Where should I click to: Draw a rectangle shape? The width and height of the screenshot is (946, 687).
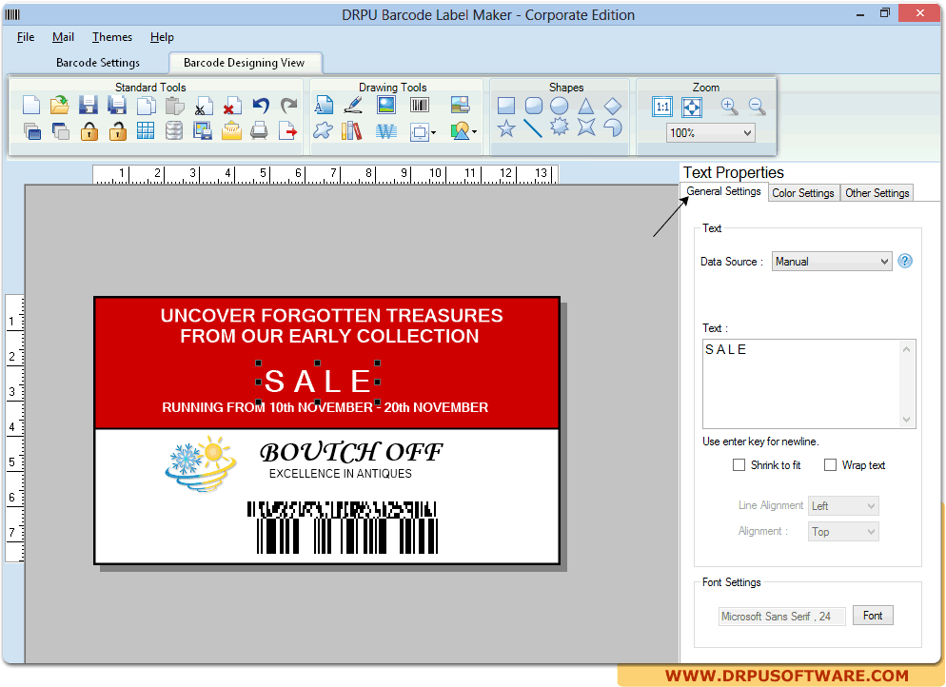506,107
